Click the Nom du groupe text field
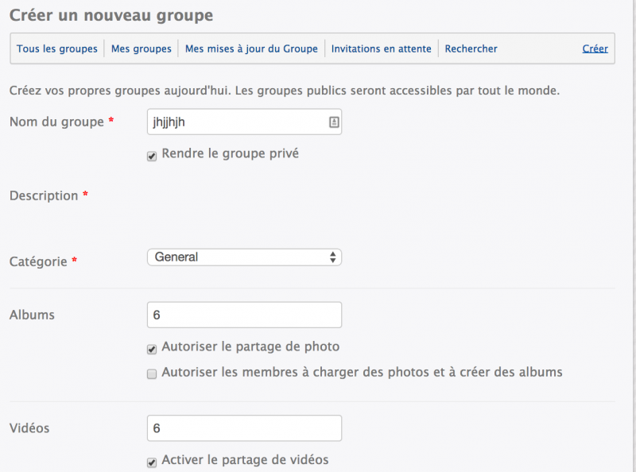Image resolution: width=636 pixels, height=472 pixels. pyautogui.click(x=244, y=122)
